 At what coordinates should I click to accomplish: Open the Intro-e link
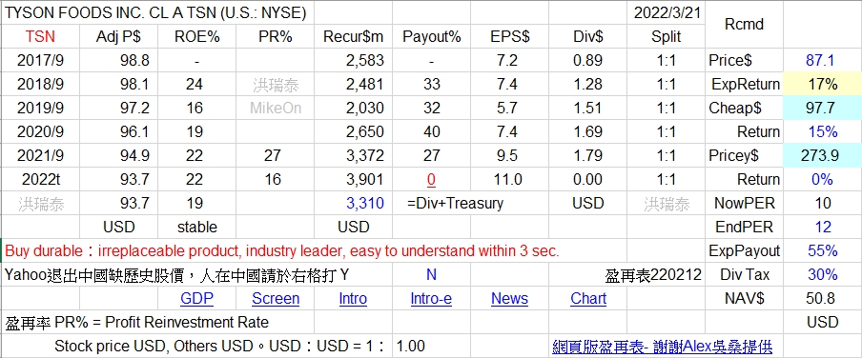click(431, 299)
